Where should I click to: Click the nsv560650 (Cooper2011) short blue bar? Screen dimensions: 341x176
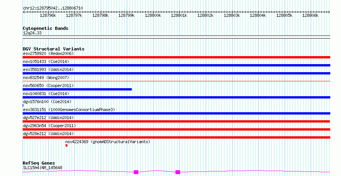[77, 89]
